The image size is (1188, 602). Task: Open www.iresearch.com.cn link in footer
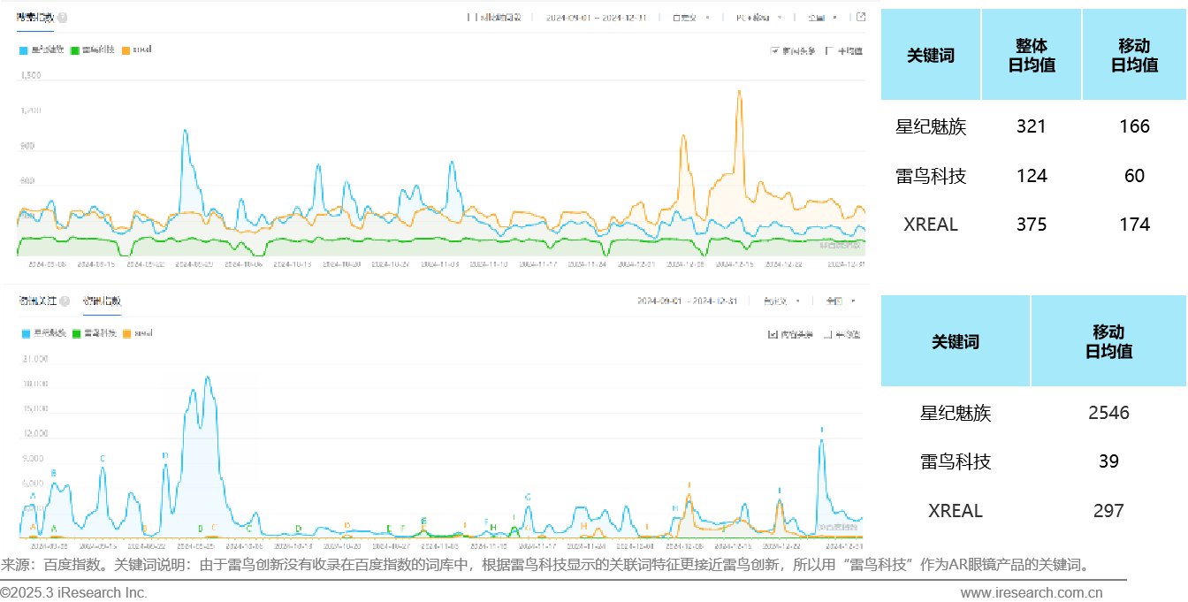(1032, 593)
